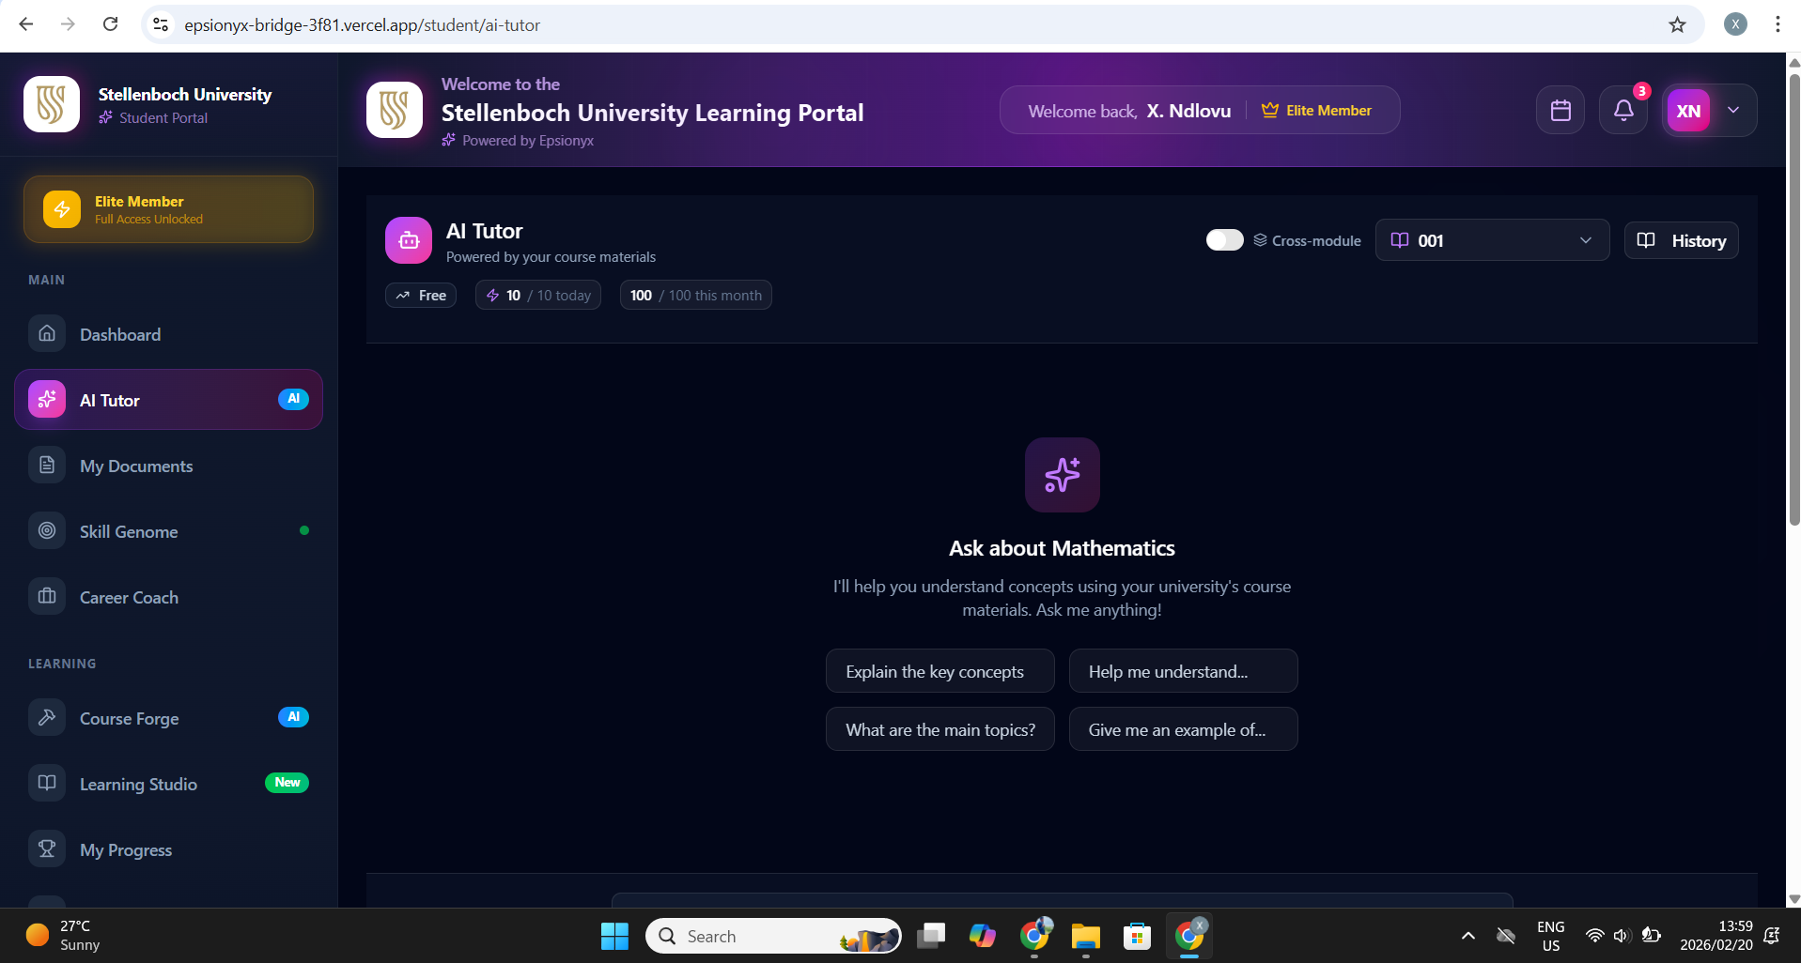This screenshot has height=963, width=1801.
Task: Click the My Progress trophy icon
Action: [47, 848]
